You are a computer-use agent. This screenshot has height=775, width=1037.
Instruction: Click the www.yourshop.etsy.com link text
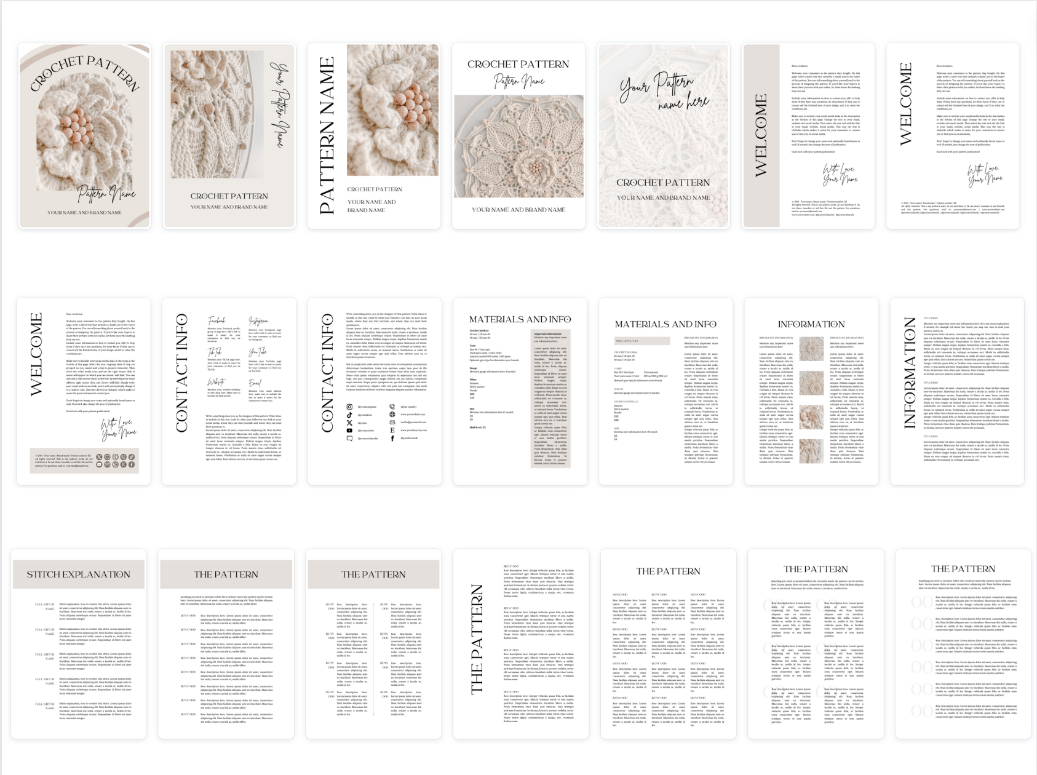click(413, 431)
